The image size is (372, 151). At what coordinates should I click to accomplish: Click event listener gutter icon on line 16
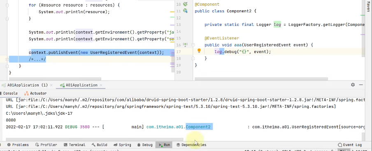click(185, 44)
